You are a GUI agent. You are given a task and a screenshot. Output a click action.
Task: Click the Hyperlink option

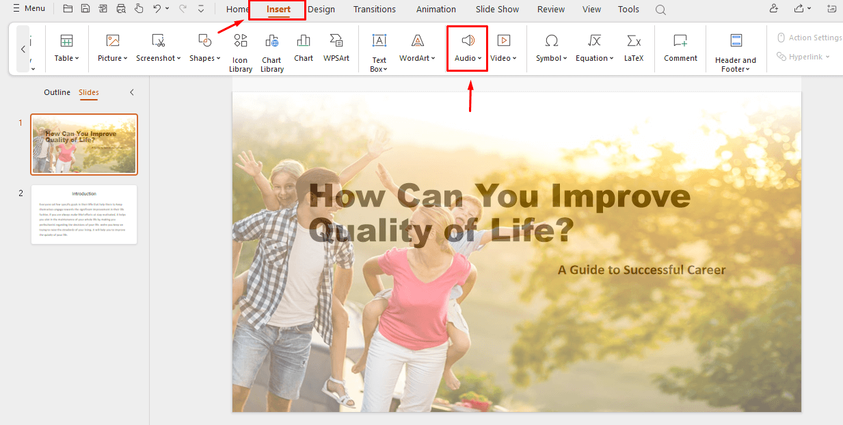click(805, 57)
